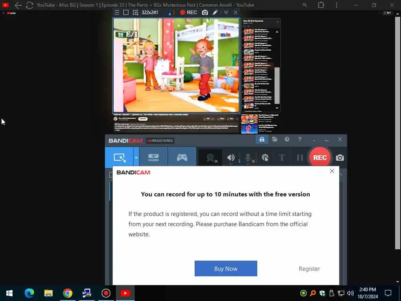Click the find window magnifier icon

click(x=135, y=13)
